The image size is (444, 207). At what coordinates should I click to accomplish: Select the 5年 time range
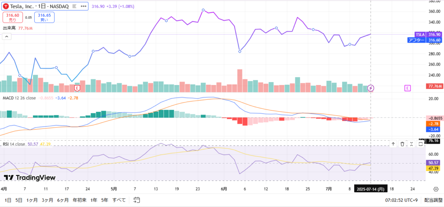[x=104, y=200]
